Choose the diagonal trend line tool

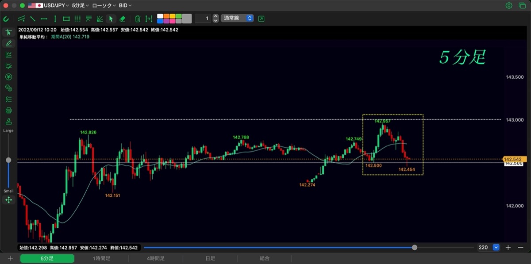(x=33, y=19)
